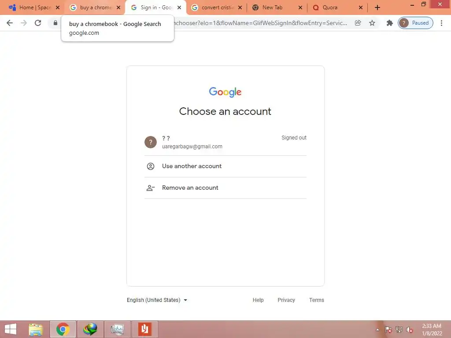The height and width of the screenshot is (338, 451).
Task: Show hidden system tray icons
Action: [x=377, y=330]
